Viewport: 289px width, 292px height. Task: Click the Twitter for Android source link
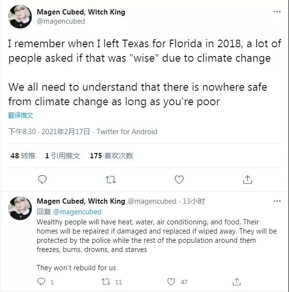pyautogui.click(x=127, y=131)
